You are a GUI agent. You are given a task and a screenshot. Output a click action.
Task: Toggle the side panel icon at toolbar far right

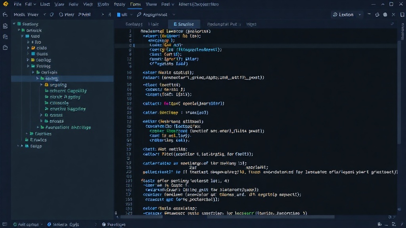402,15
